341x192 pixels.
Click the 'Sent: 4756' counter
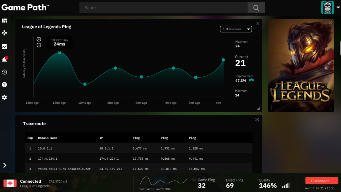click(147, 189)
